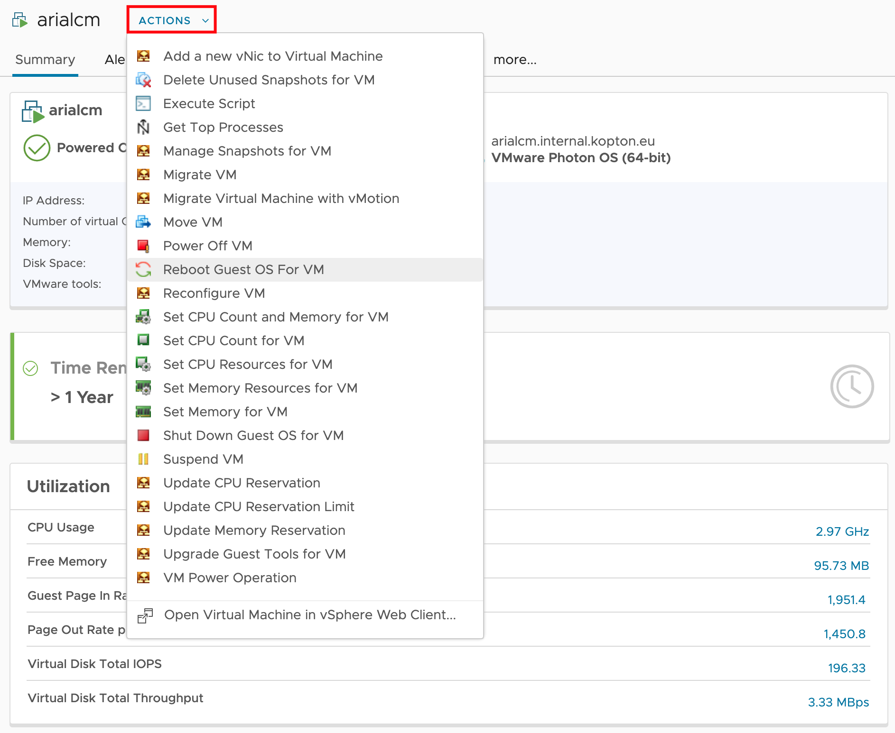Click the VM icon in the arialcm summary card
The image size is (895, 733).
[x=33, y=111]
